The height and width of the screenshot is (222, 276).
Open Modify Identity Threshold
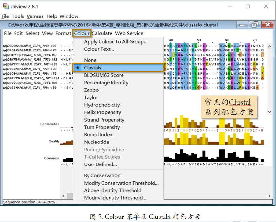point(118,197)
